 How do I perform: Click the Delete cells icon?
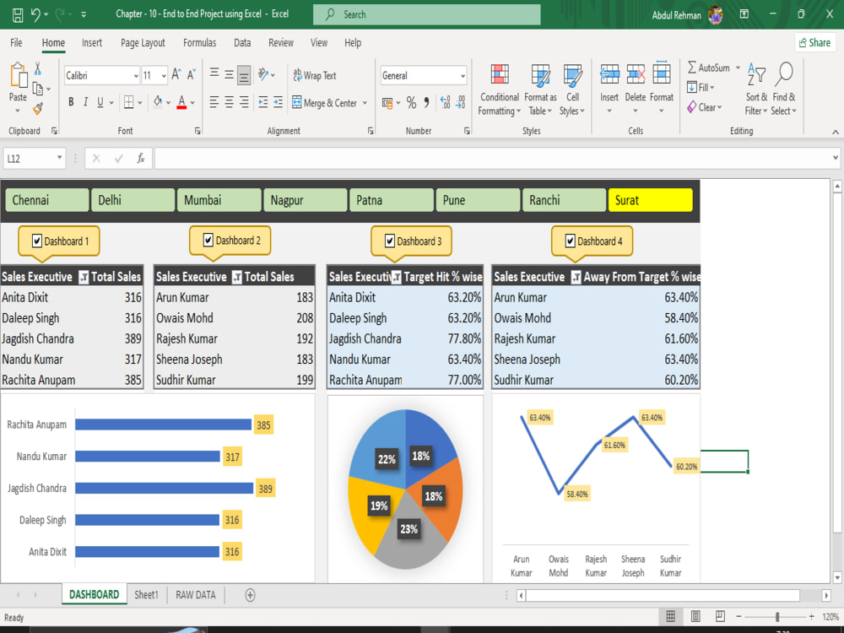pos(636,74)
